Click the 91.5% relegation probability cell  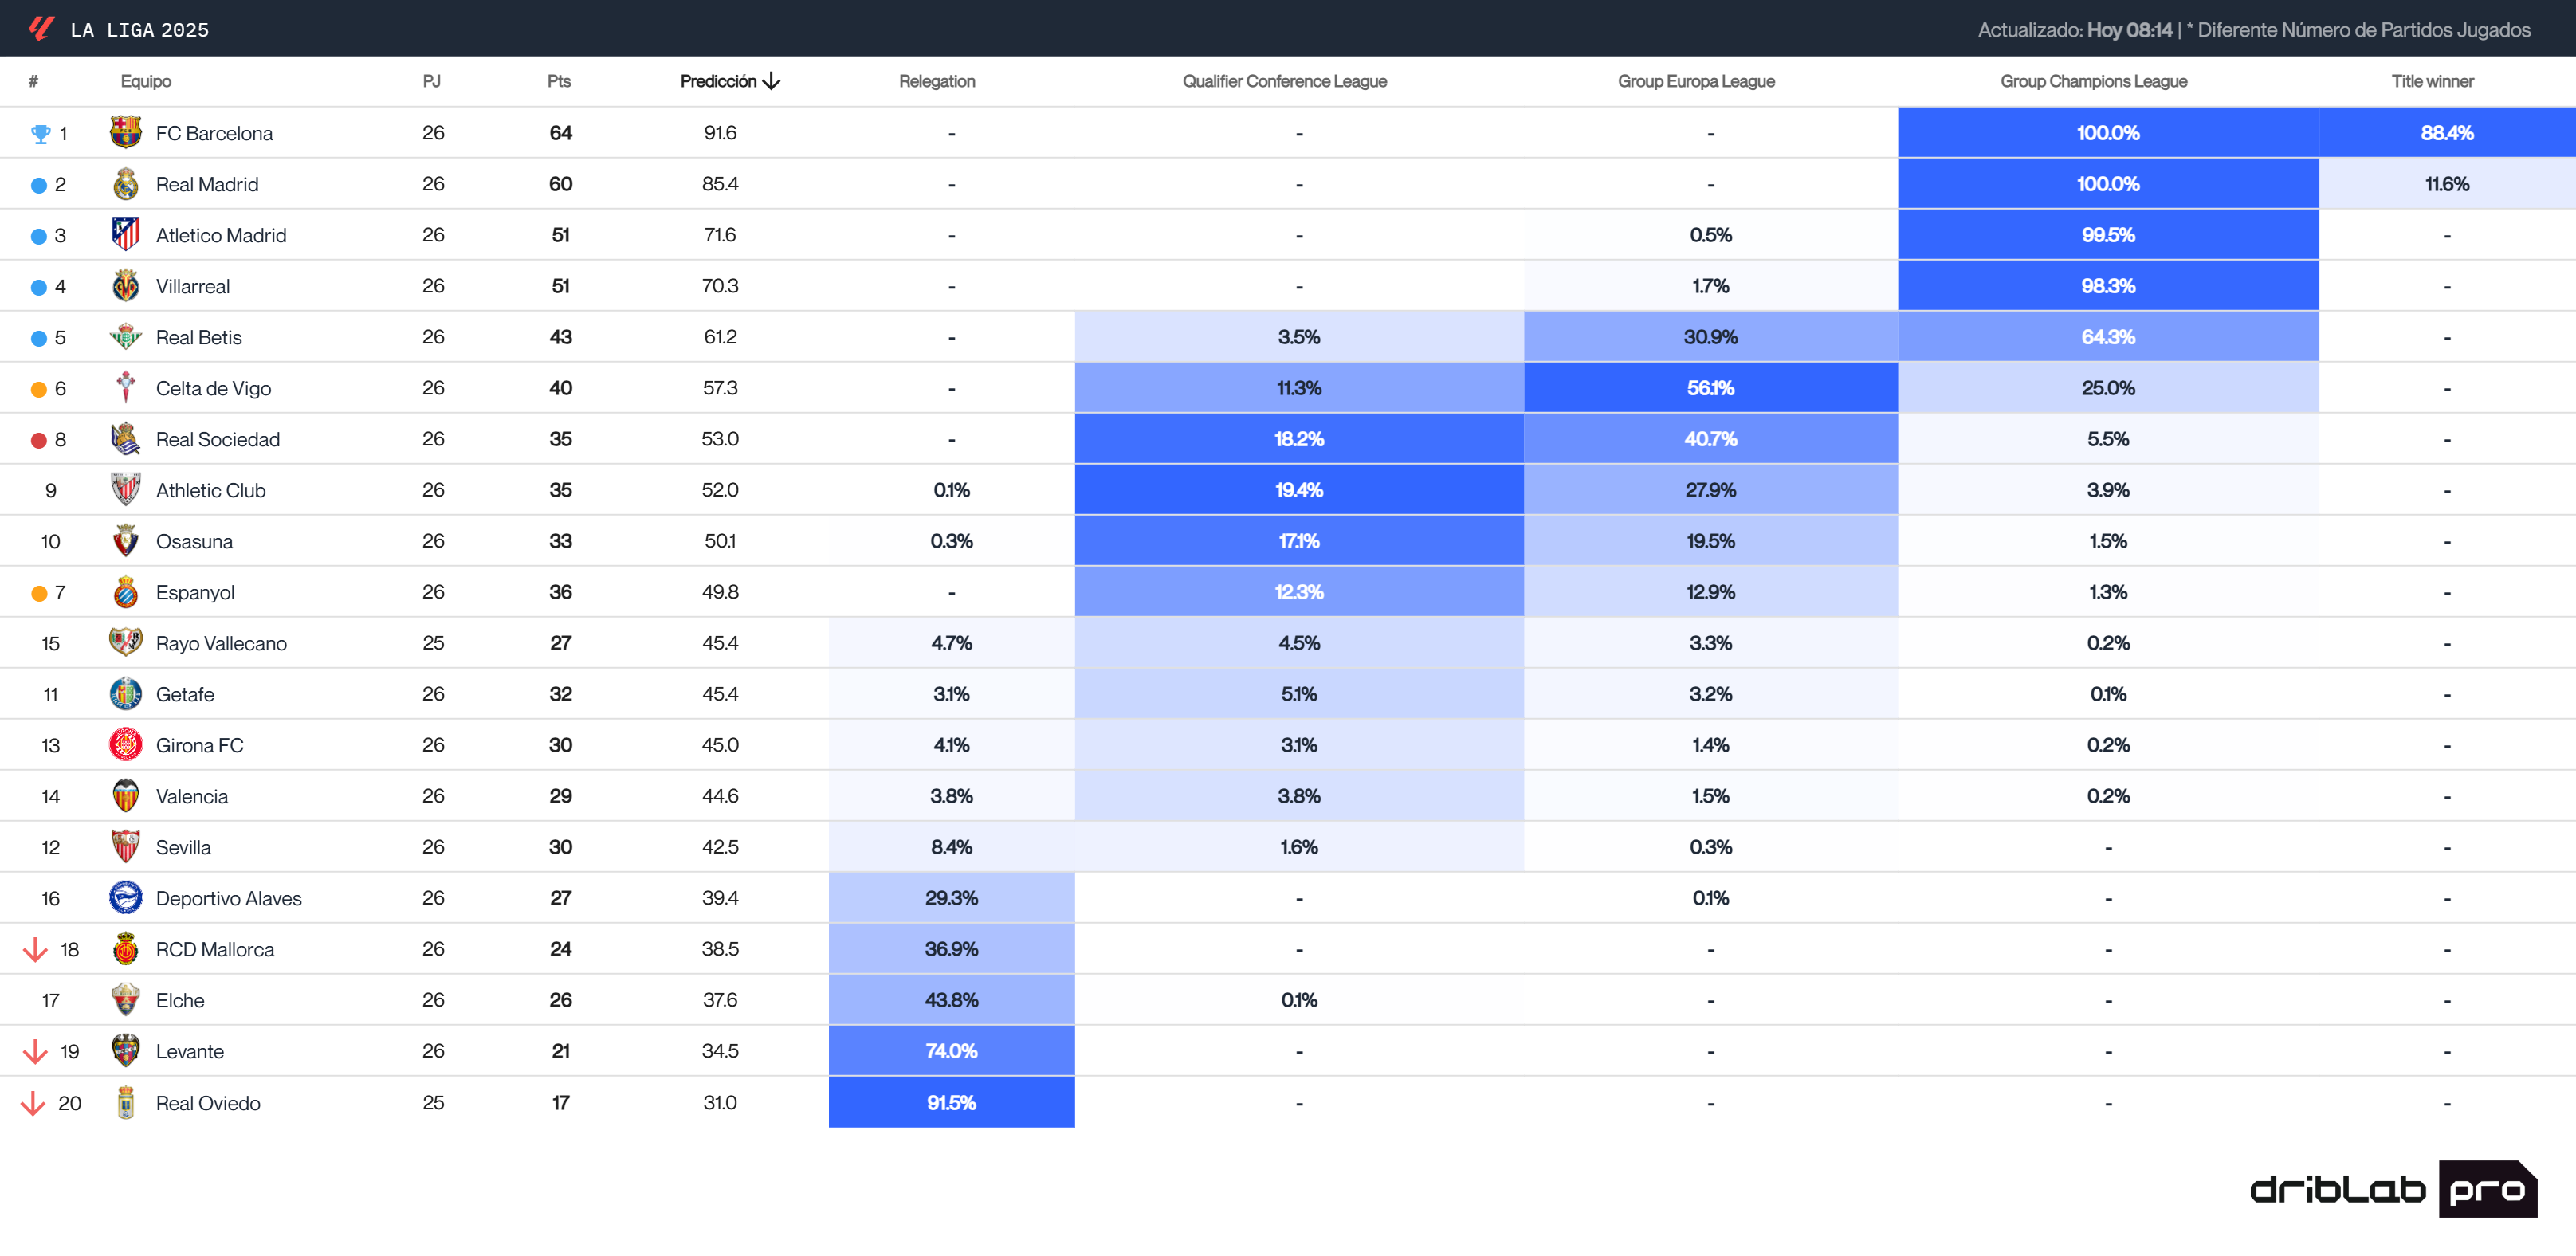[x=951, y=1103]
